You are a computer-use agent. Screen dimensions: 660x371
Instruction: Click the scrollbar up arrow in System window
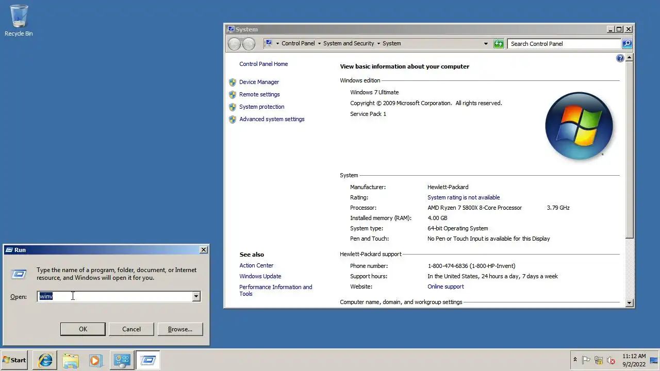click(629, 58)
